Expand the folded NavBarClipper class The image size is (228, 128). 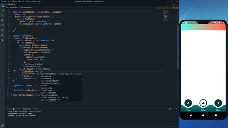pyautogui.click(x=12, y=95)
